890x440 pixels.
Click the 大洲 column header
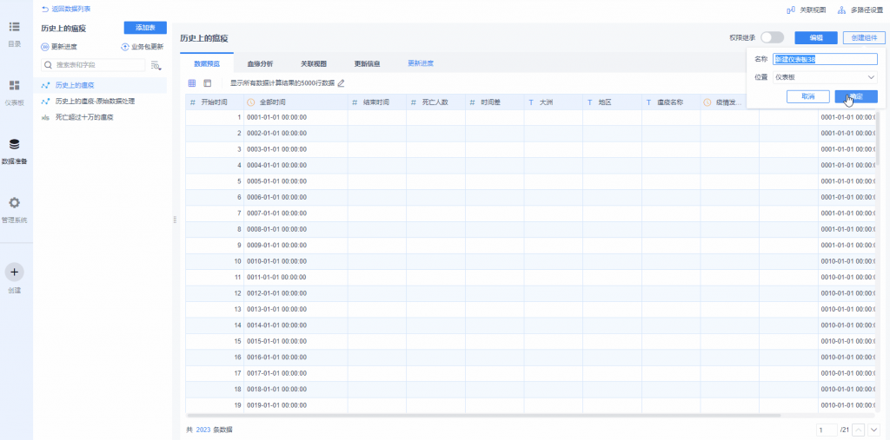(x=554, y=102)
